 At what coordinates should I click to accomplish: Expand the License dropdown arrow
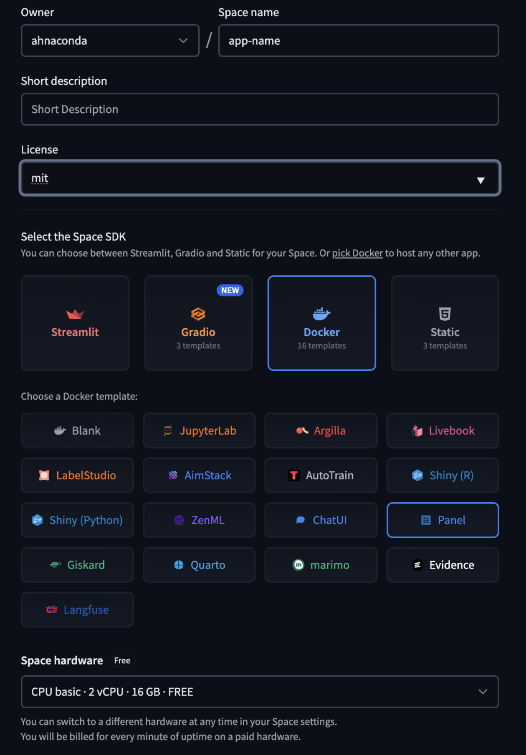[x=480, y=180]
